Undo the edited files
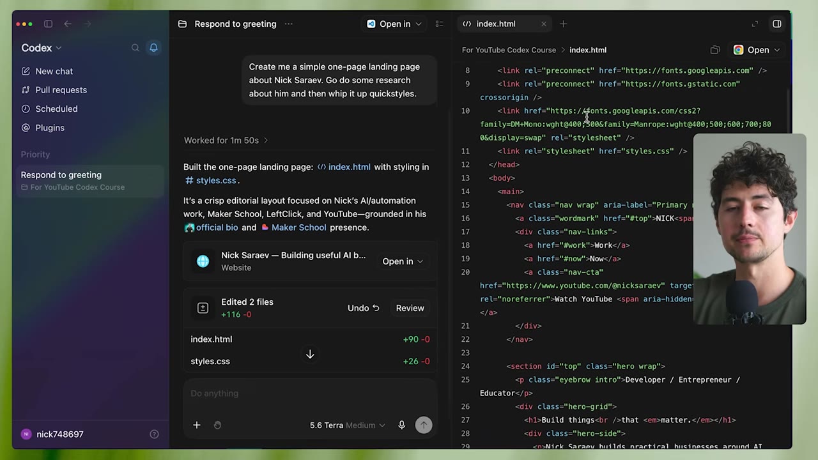The width and height of the screenshot is (818, 460). (x=363, y=308)
